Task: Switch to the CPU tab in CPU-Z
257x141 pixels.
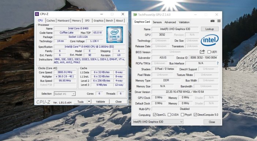Action: (40, 21)
